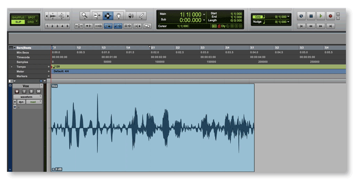
Task: Select the Bars|Beats ruler name
Action: tap(24, 48)
